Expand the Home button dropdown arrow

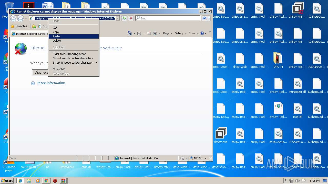(x=135, y=33)
